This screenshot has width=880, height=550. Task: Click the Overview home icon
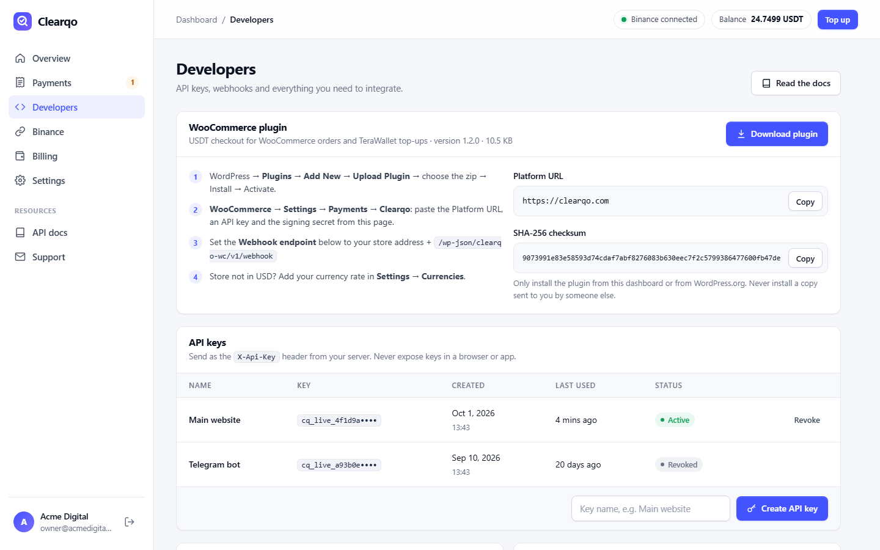(20, 59)
